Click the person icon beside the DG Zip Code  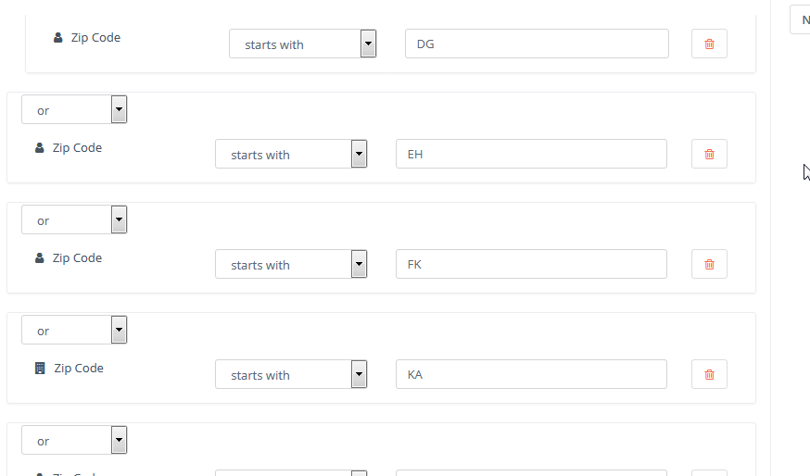tap(57, 38)
